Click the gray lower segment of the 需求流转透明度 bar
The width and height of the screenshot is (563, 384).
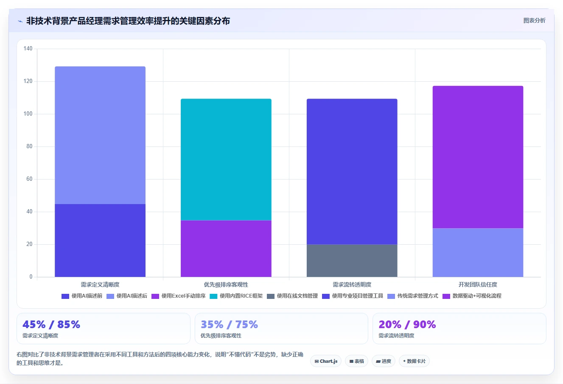pos(352,260)
